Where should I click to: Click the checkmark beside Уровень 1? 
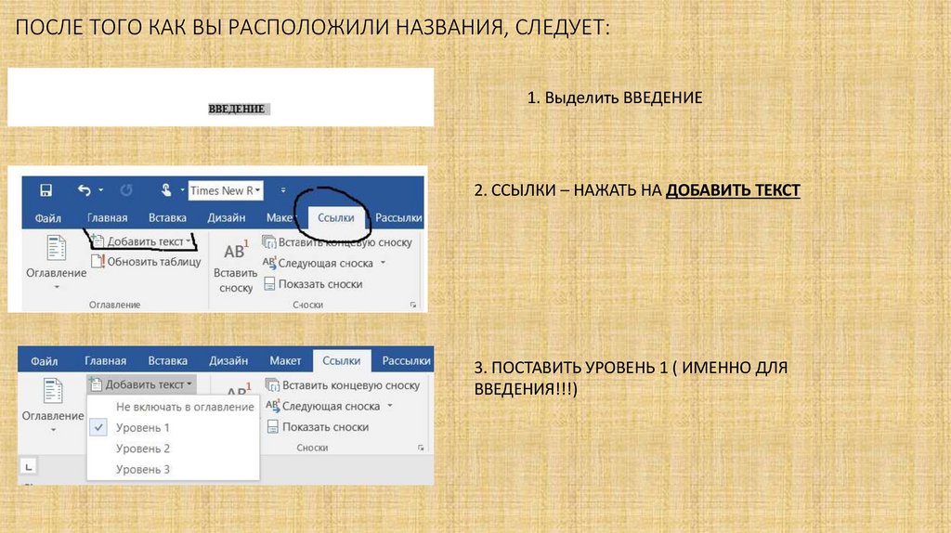[x=98, y=427]
